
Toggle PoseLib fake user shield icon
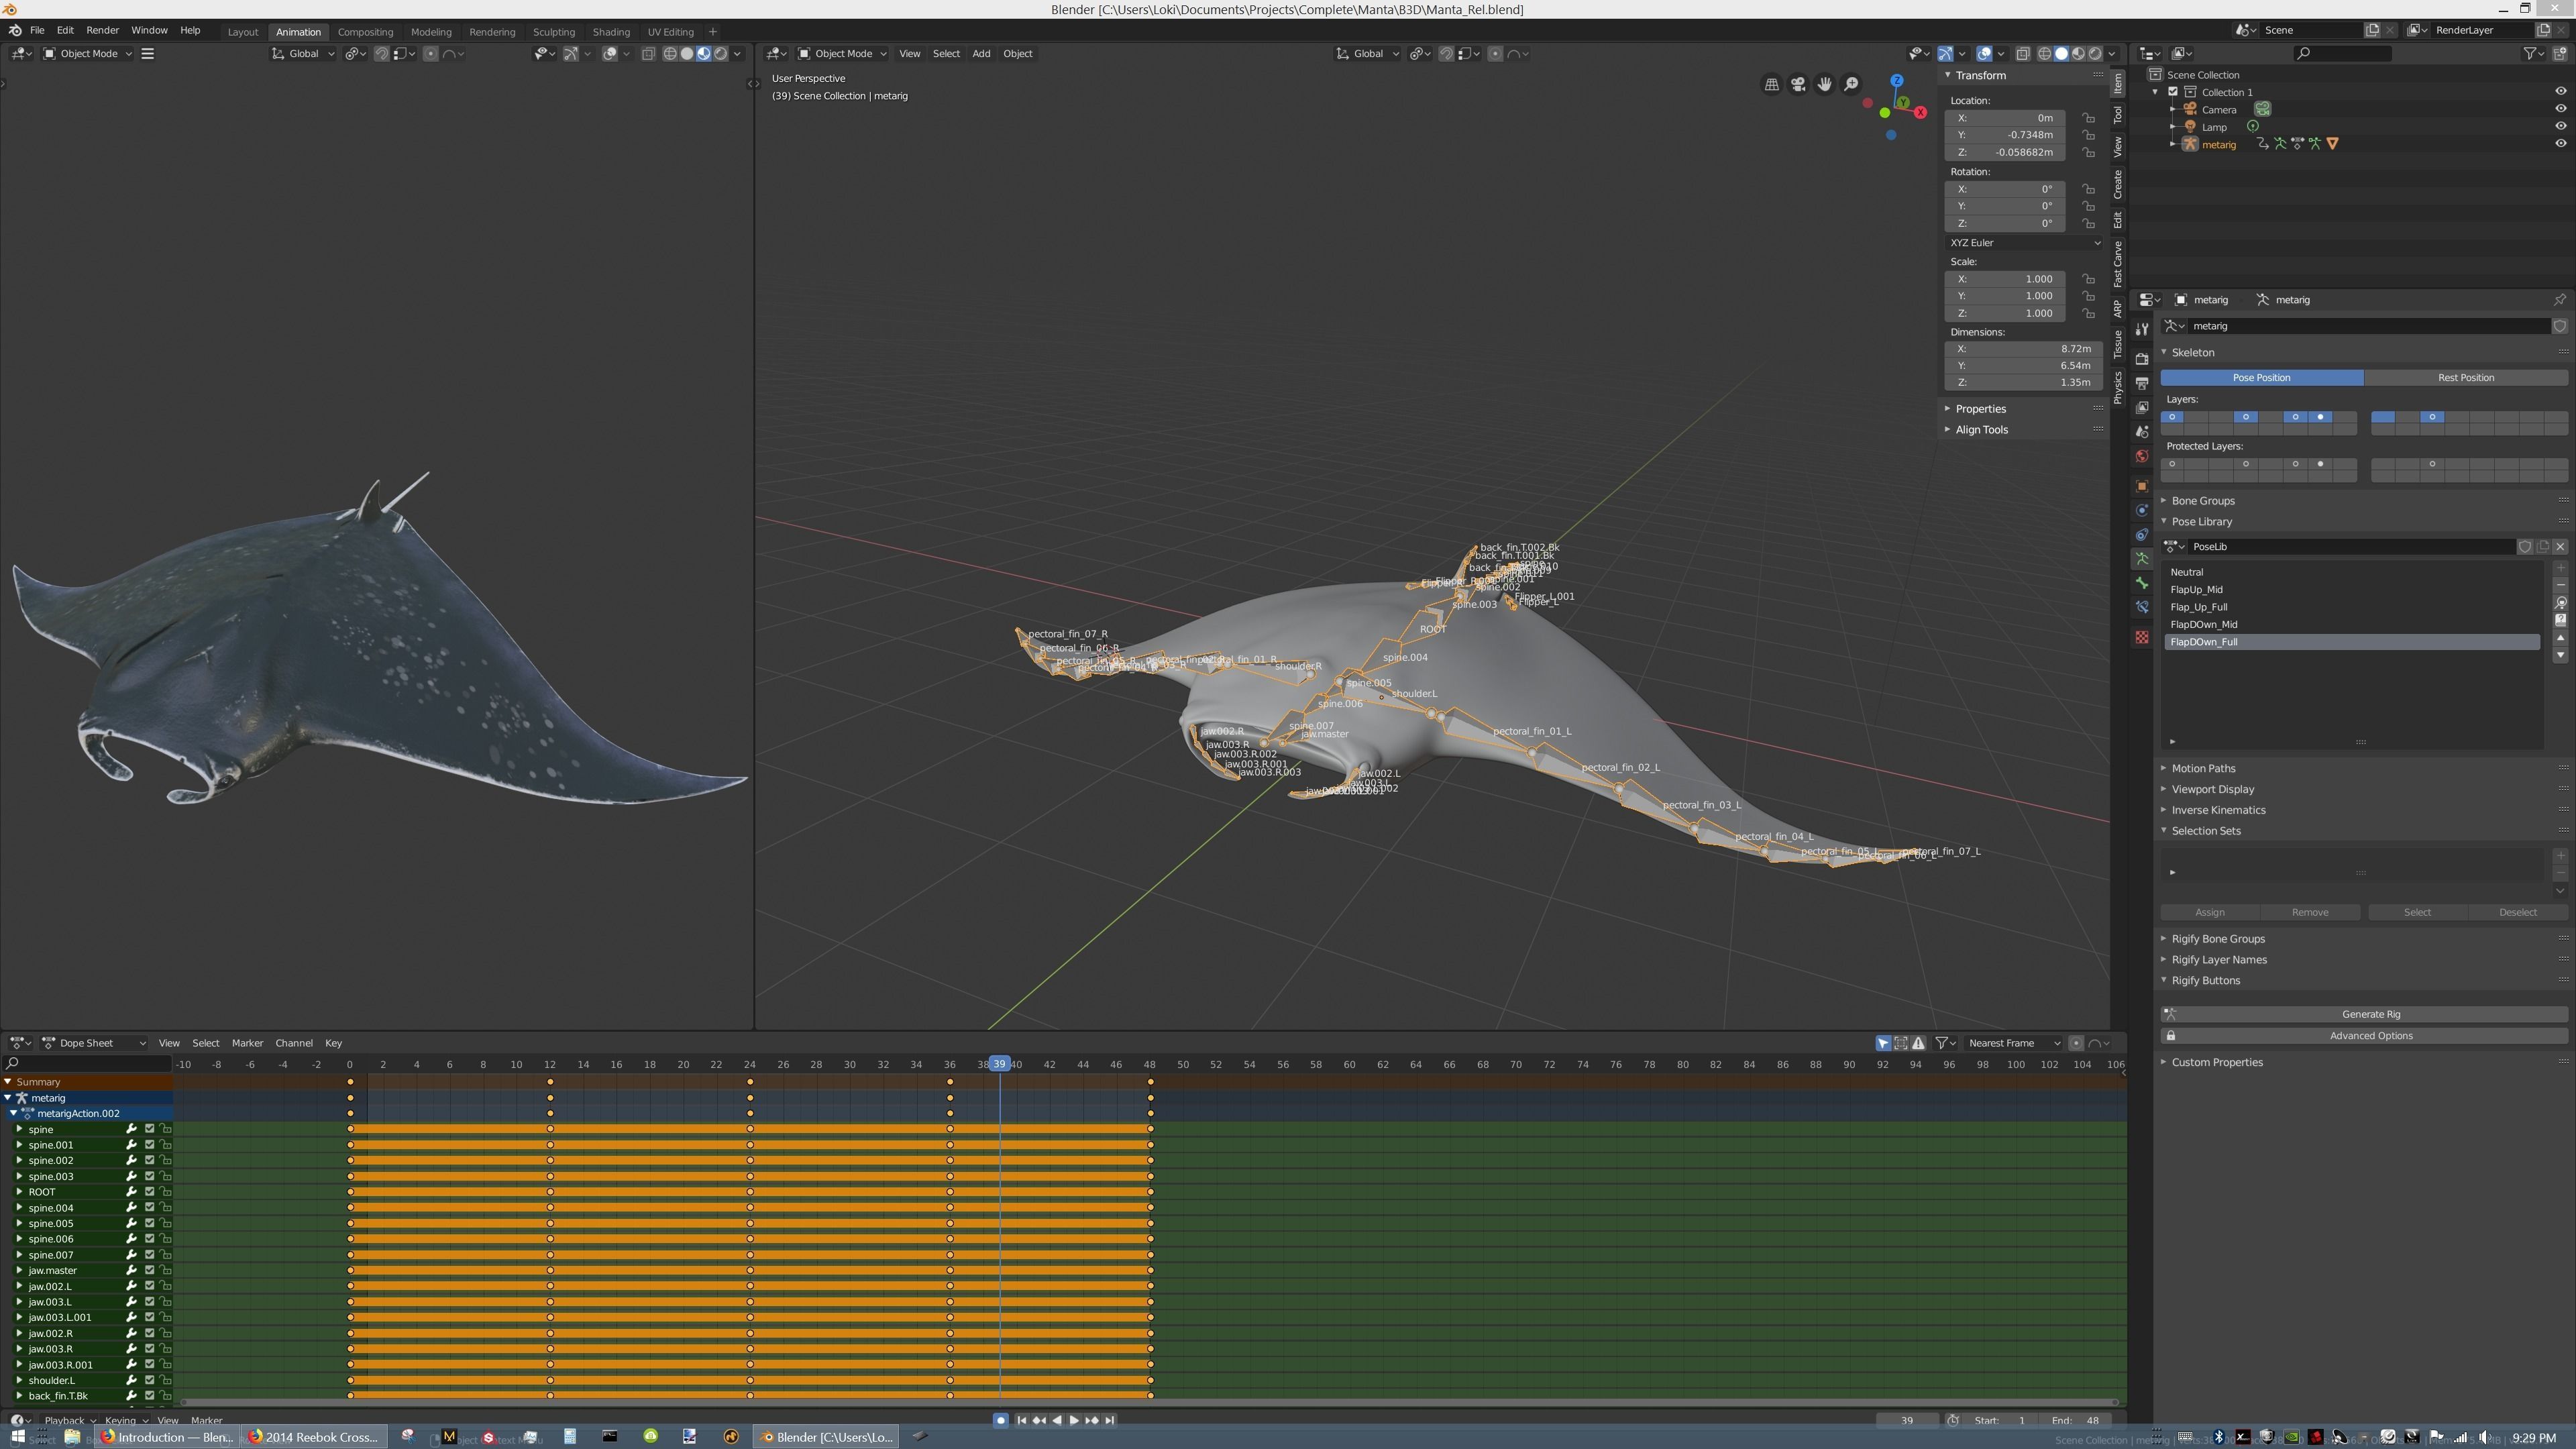[2525, 547]
